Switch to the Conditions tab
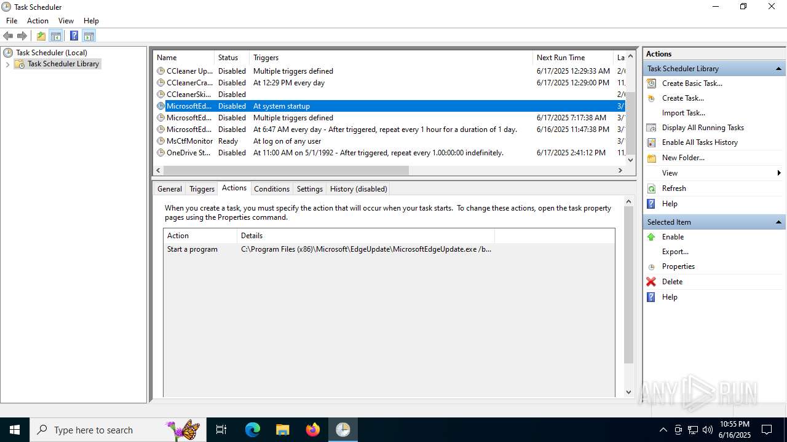787x442 pixels. click(x=272, y=189)
